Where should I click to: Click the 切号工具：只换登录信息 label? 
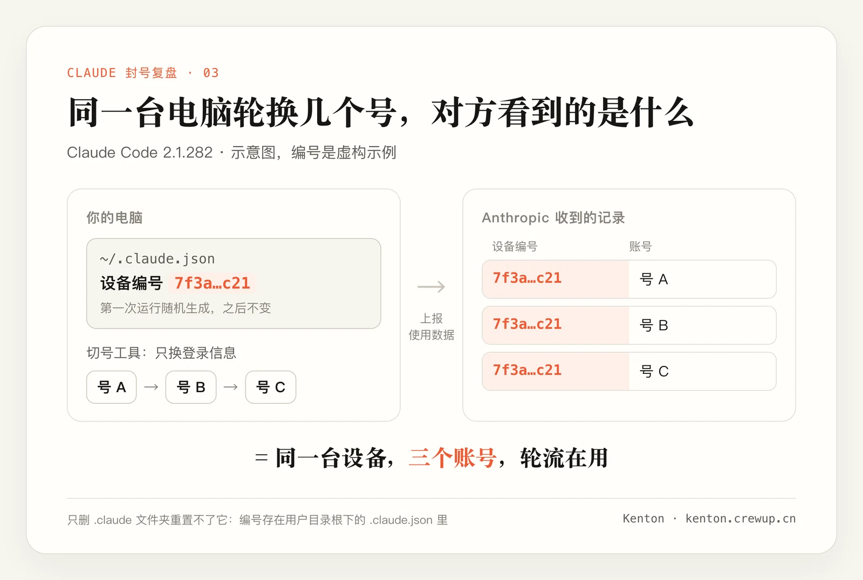coord(161,353)
